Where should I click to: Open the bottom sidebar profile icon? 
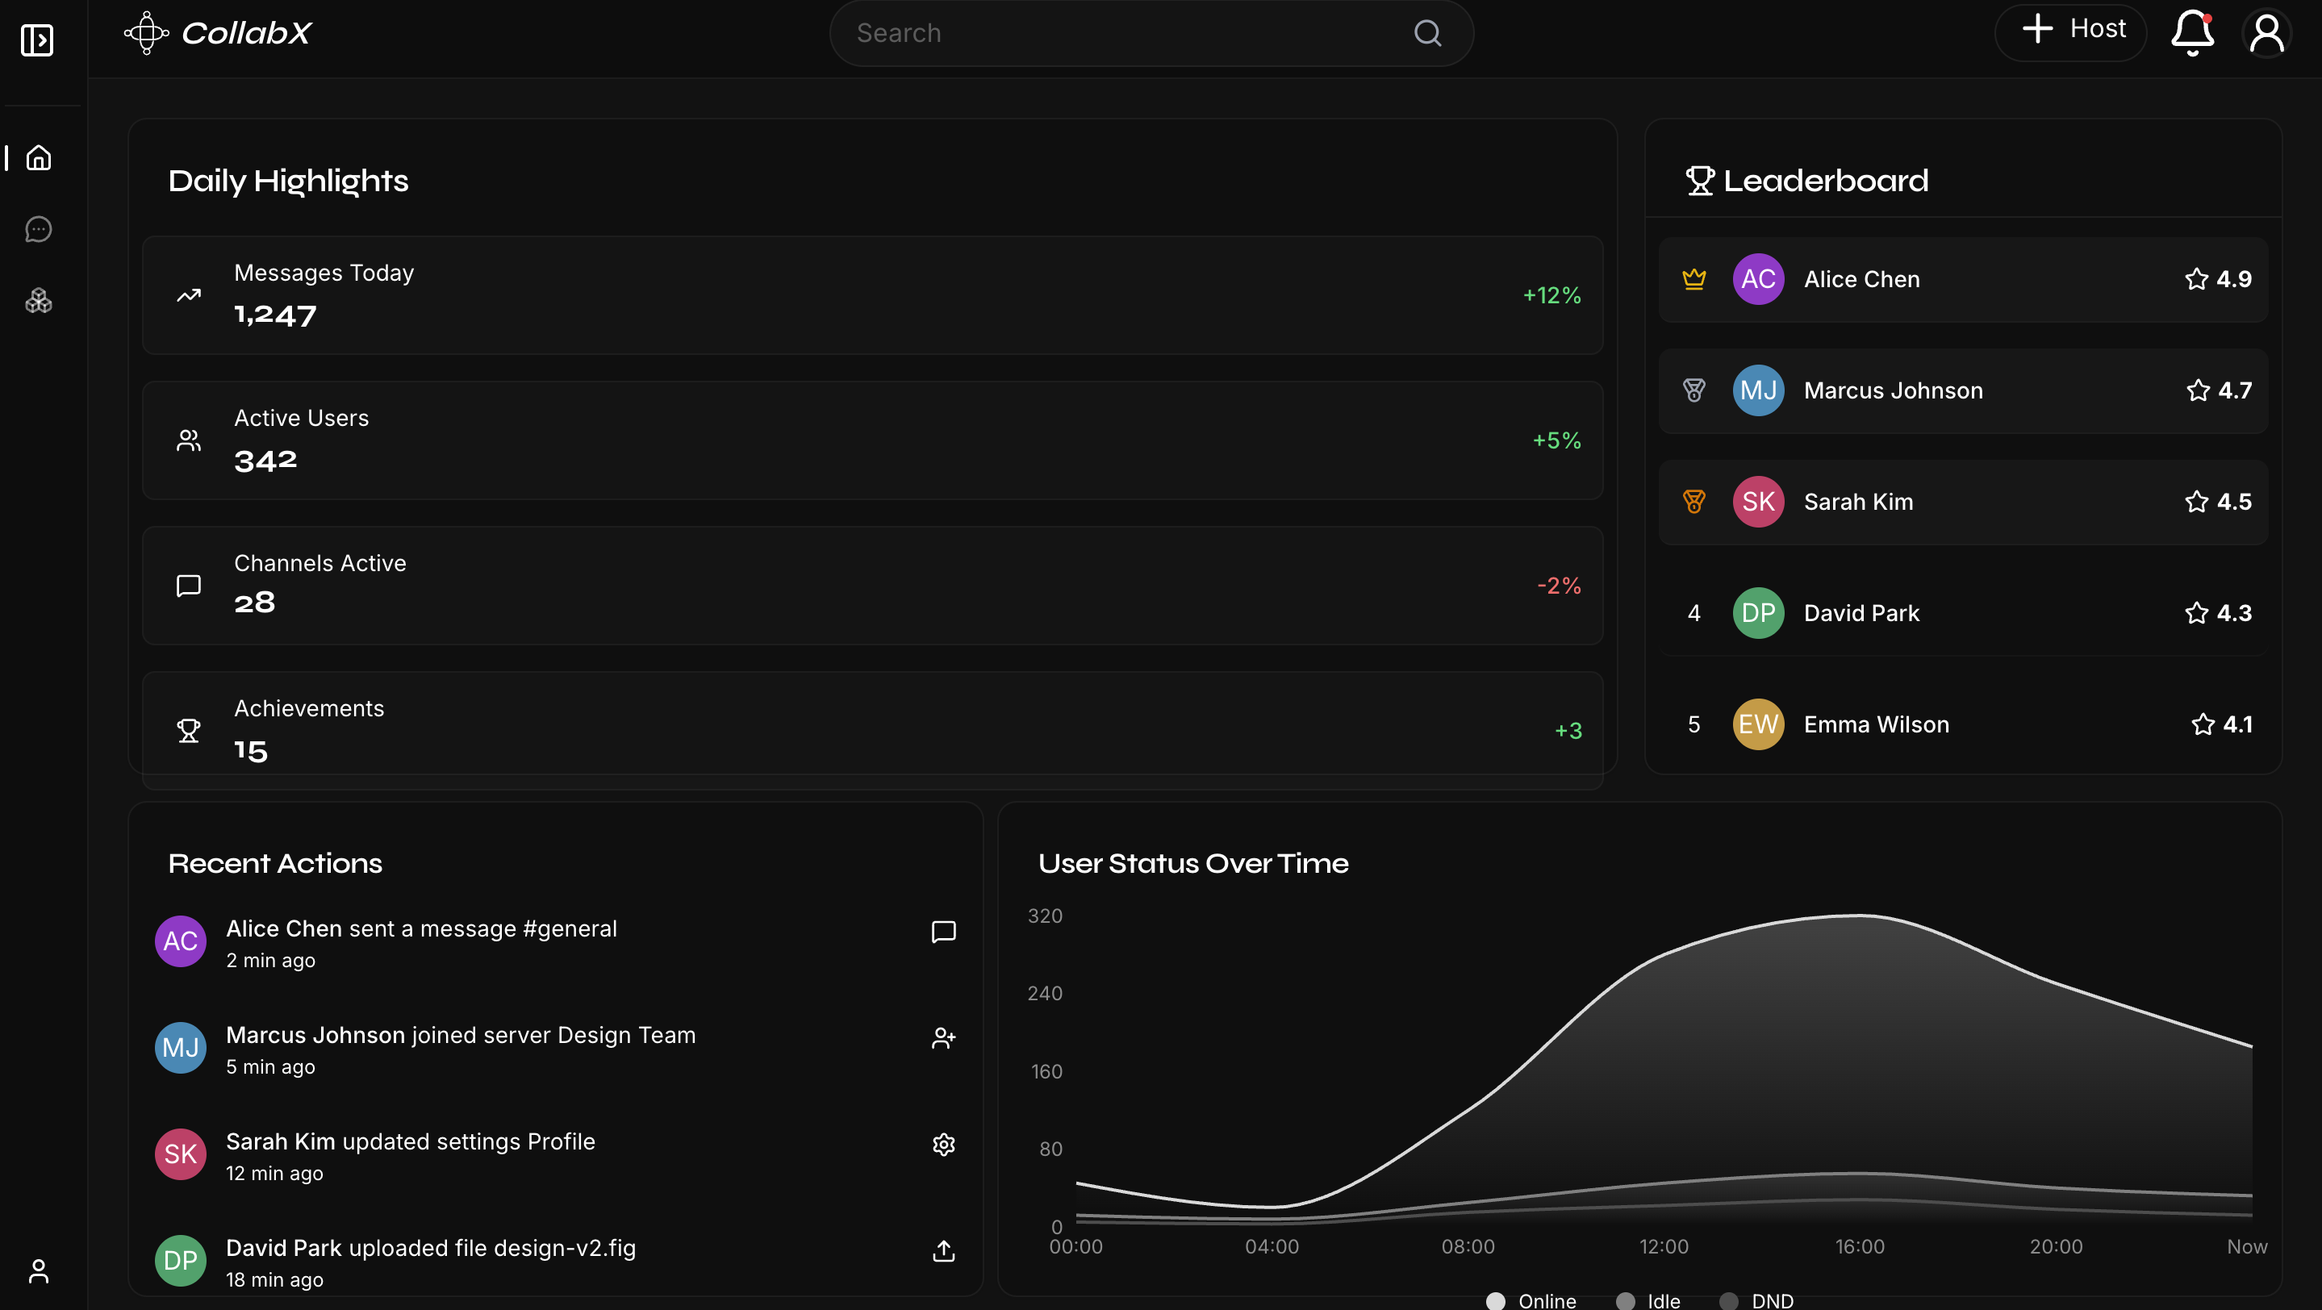click(x=39, y=1270)
